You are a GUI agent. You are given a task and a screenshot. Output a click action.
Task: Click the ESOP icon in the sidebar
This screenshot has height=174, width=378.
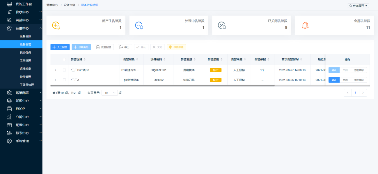click(x=9, y=109)
